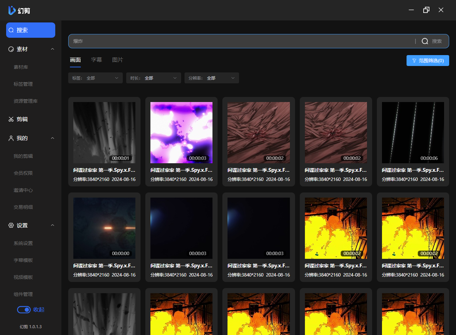Click the magnifier icon in sidebar 搜索 button

tap(11, 30)
